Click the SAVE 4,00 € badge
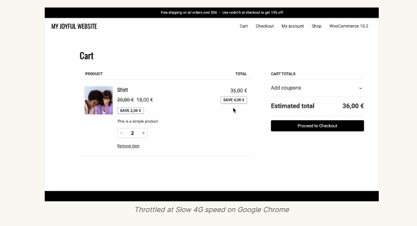Image resolution: width=417 pixels, height=226 pixels. [x=234, y=100]
